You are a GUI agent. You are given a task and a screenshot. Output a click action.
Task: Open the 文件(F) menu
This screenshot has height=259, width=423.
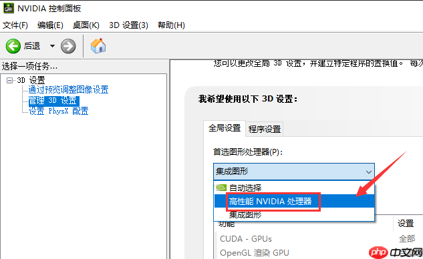tap(15, 25)
